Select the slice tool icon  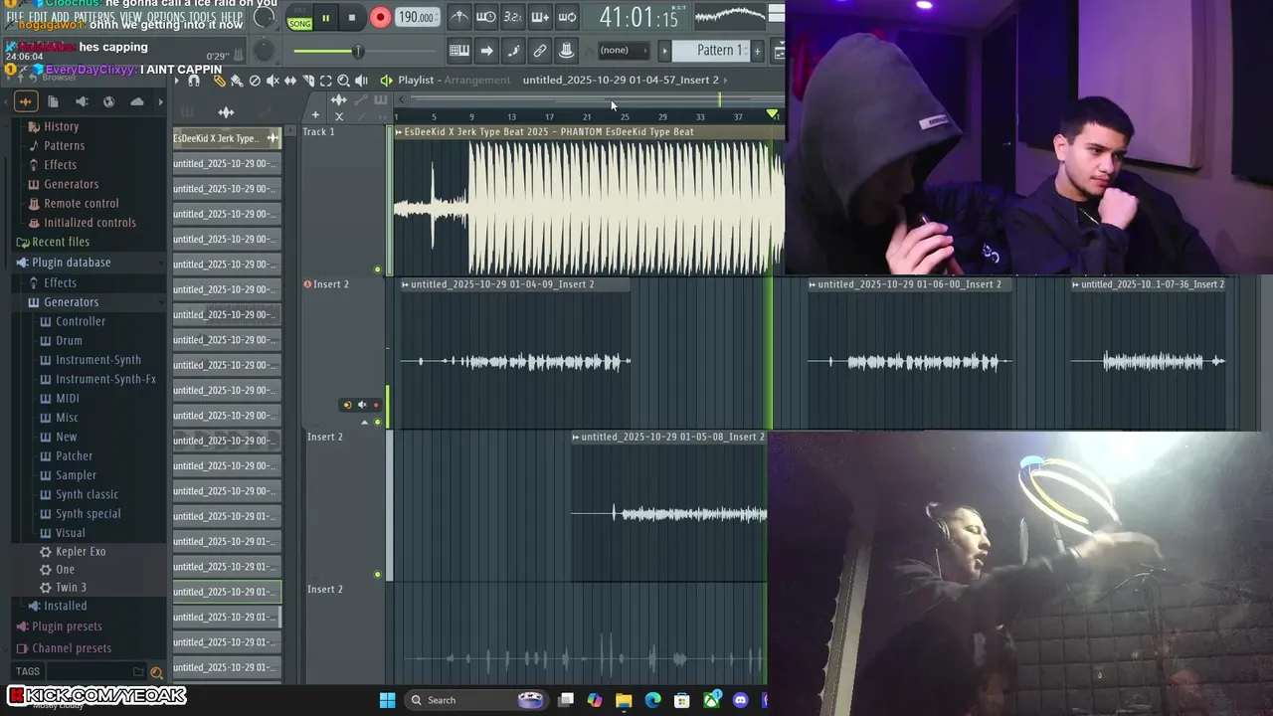point(308,81)
